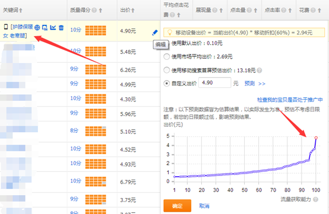Screen dimensions: 329x214
Task: Sort the 关键词 column with its arrow
Action: [21, 10]
